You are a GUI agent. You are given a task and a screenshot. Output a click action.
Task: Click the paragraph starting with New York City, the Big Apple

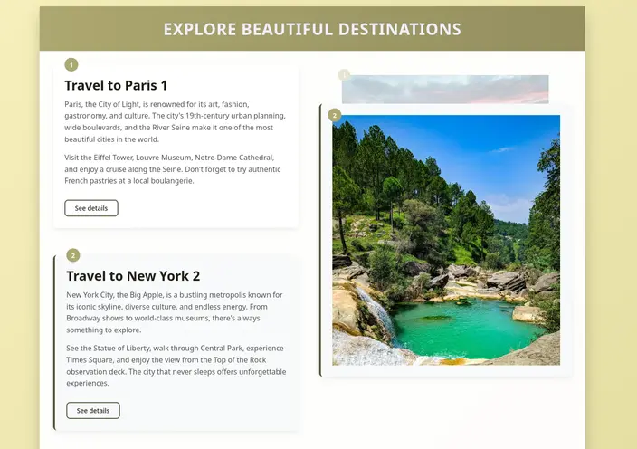click(176, 312)
